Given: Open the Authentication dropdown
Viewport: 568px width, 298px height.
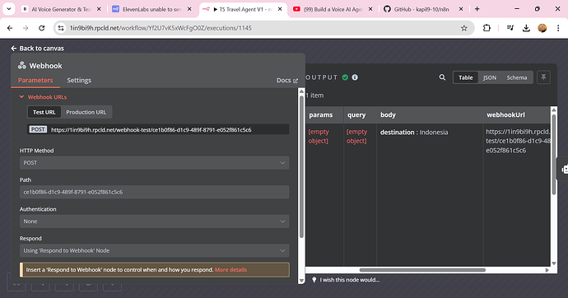Looking at the screenshot, I should coord(154,221).
